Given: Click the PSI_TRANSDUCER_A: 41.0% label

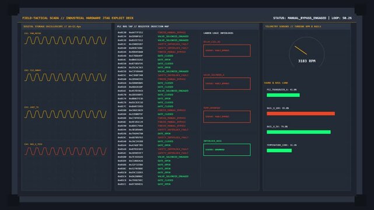Looking at the screenshot, I should pyautogui.click(x=281, y=90).
